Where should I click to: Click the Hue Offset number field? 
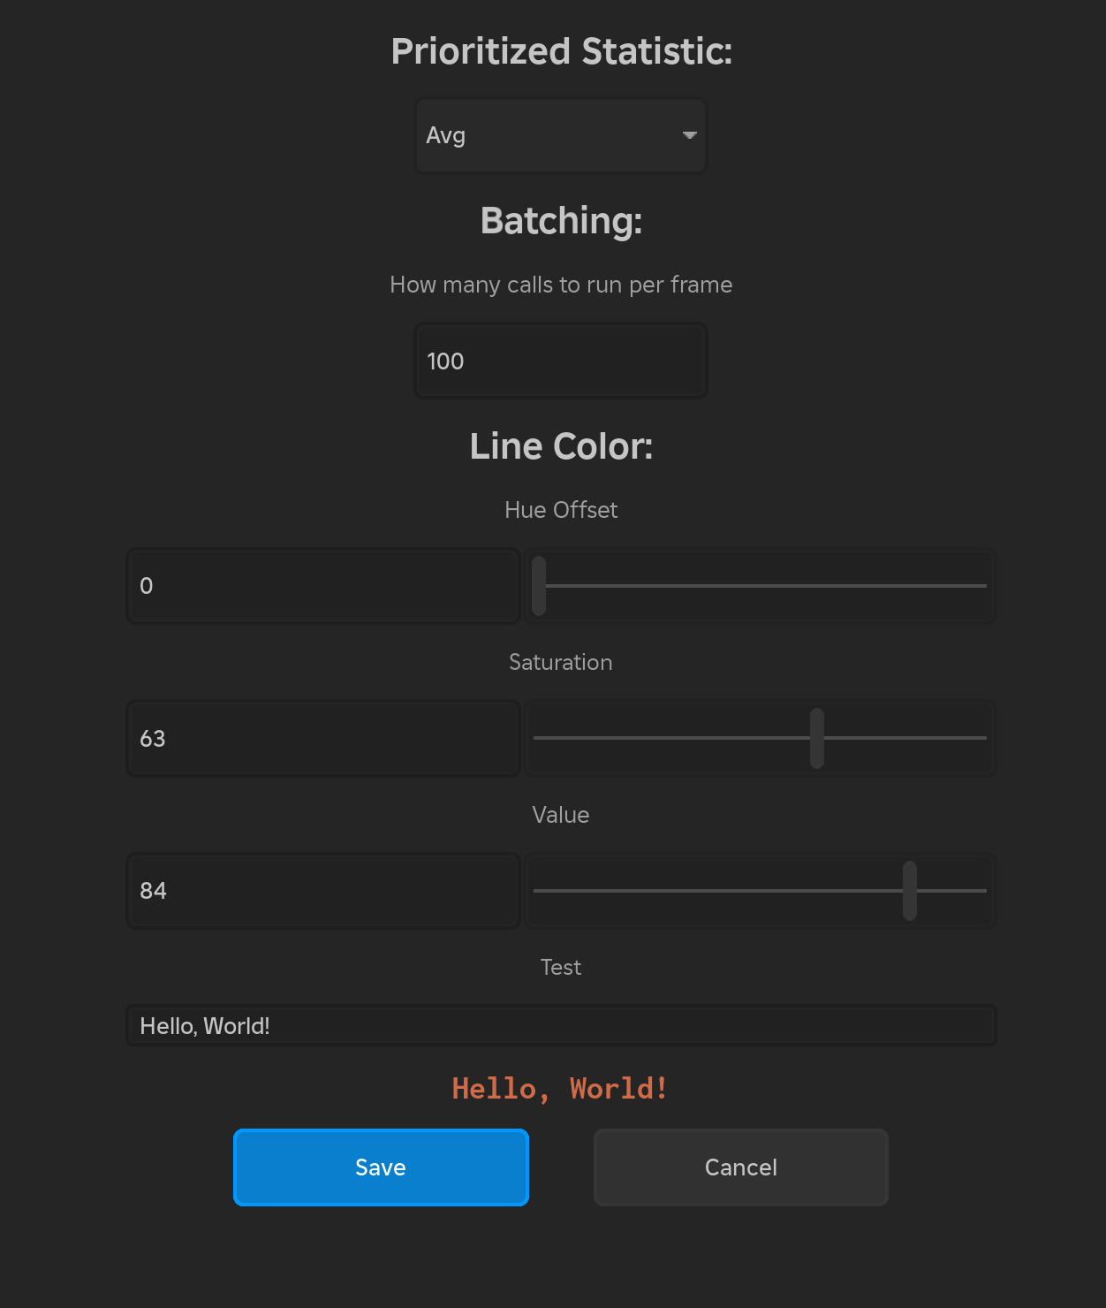point(322,586)
